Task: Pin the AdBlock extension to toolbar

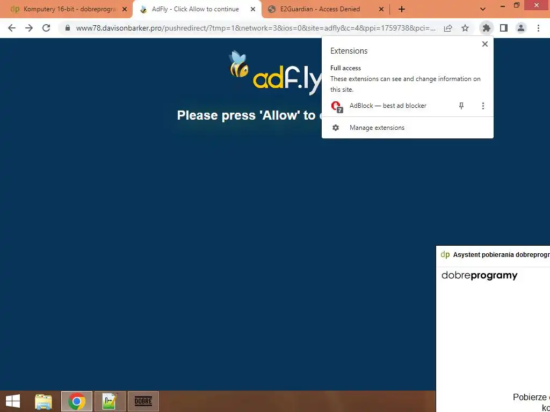Action: pos(461,106)
